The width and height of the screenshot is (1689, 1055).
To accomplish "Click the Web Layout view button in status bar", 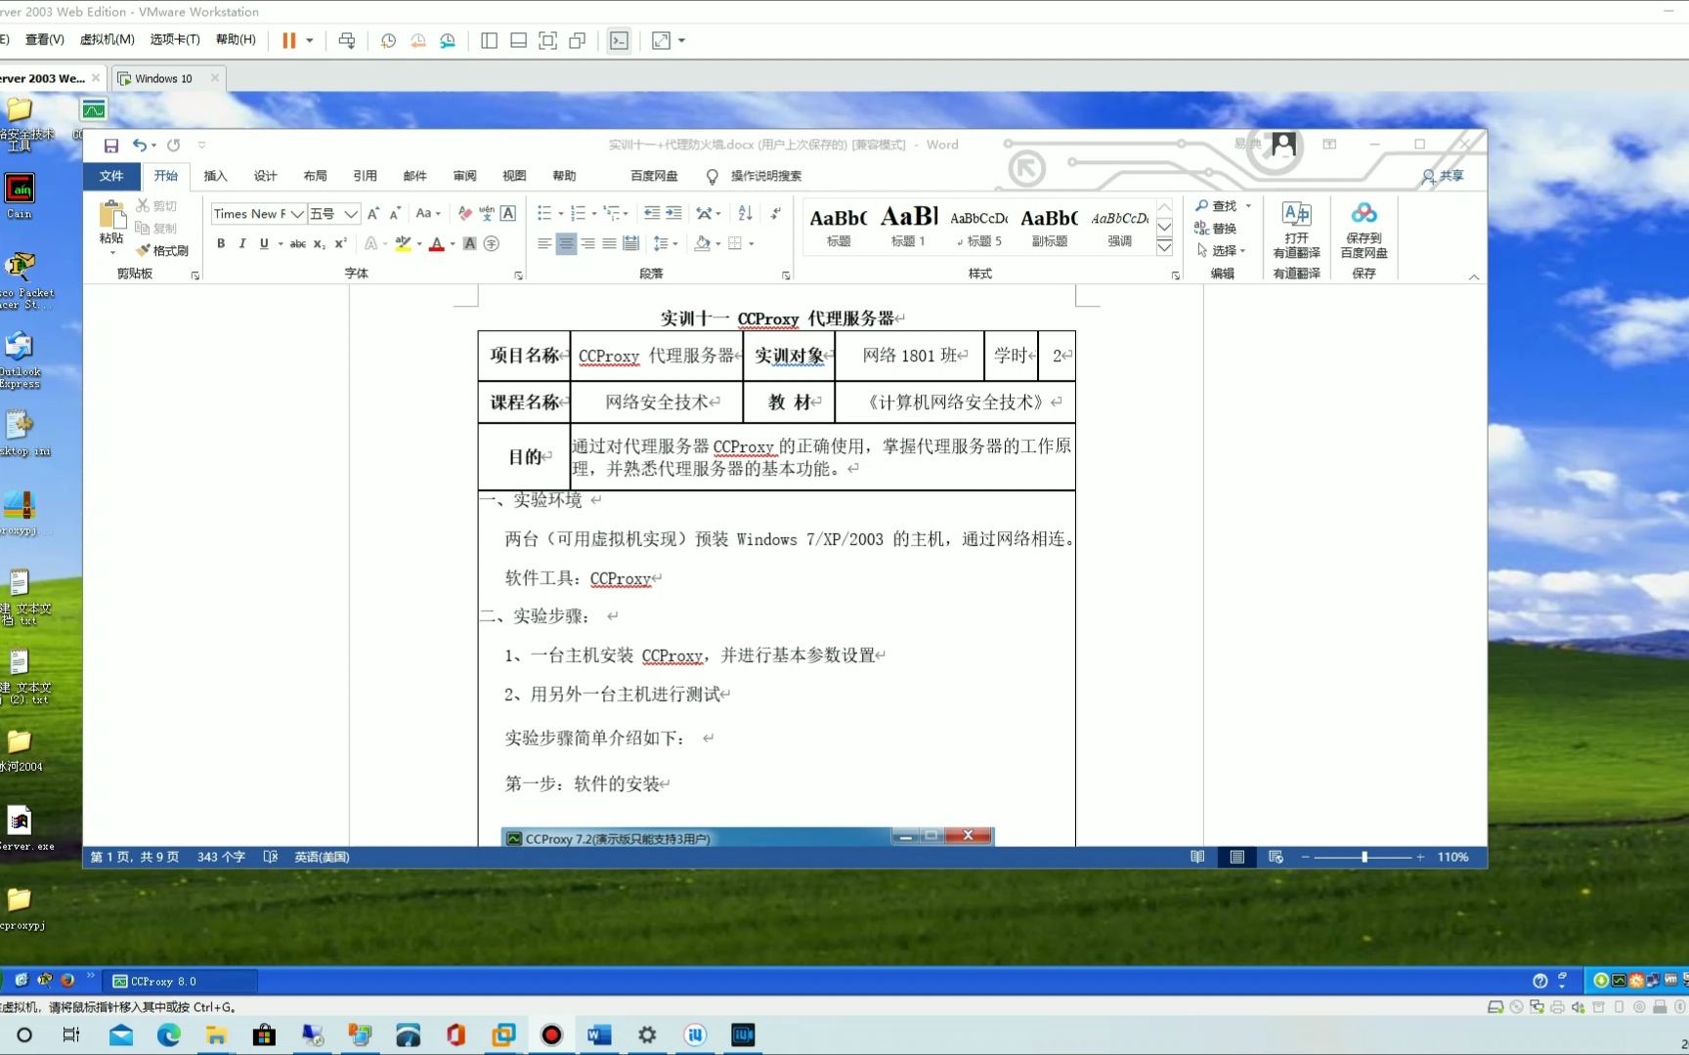I will click(x=1276, y=857).
